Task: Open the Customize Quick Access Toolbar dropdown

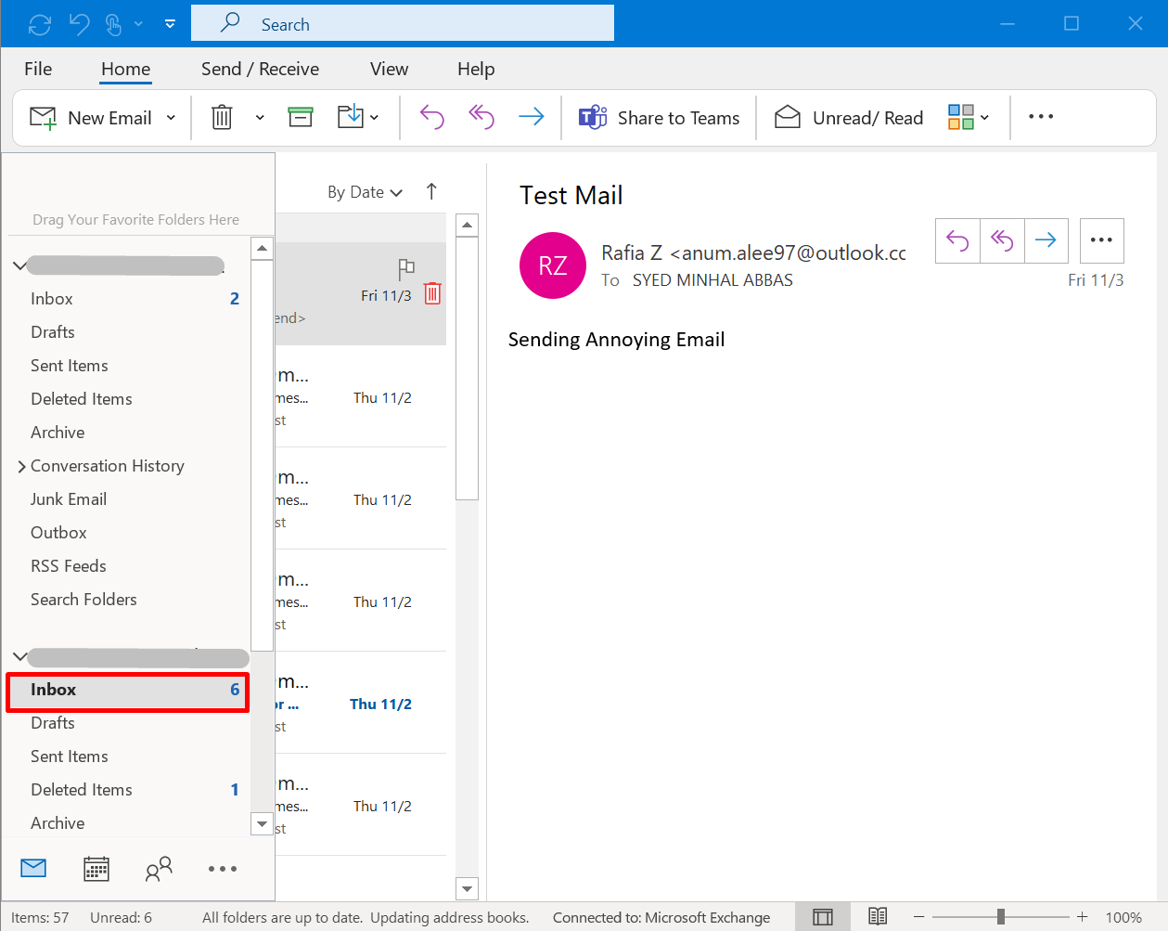Action: coord(170,24)
